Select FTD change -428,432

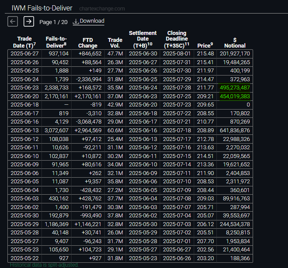[91, 190]
